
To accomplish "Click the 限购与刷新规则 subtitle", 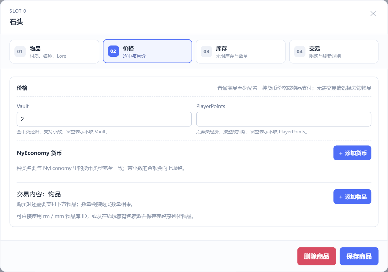I will point(325,56).
